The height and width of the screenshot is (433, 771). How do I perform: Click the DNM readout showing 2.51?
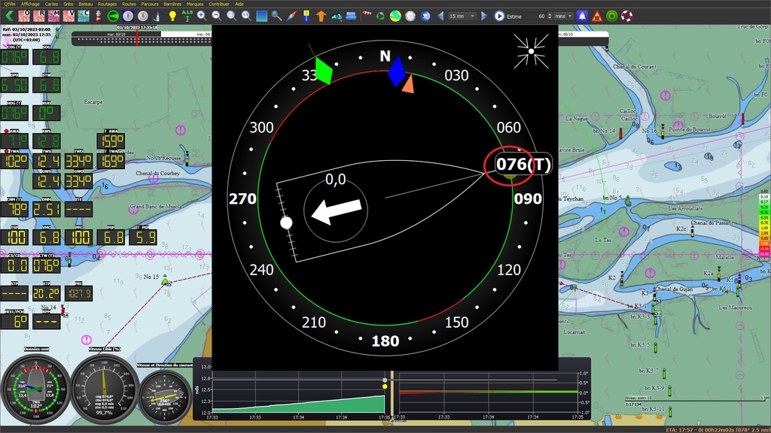[x=47, y=210]
